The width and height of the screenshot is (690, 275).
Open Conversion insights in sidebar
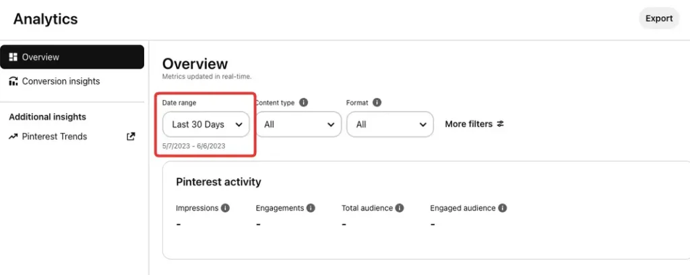pyautogui.click(x=61, y=81)
